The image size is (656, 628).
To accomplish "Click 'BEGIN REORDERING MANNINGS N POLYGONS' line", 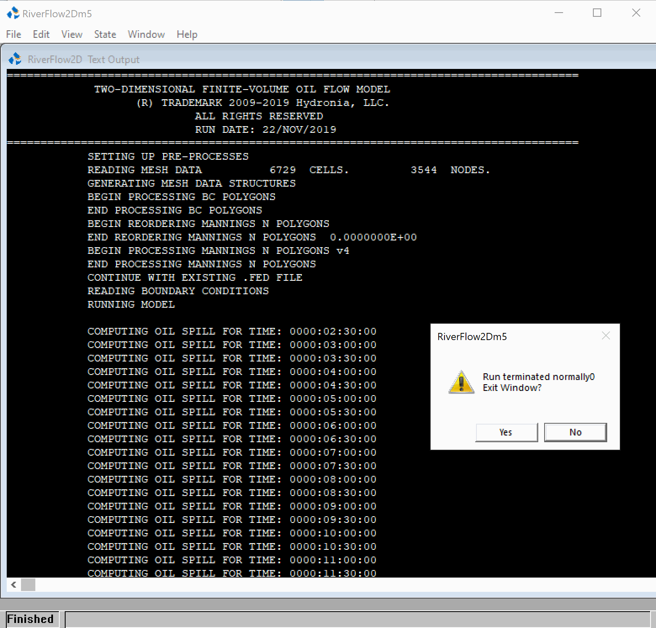I will (209, 224).
